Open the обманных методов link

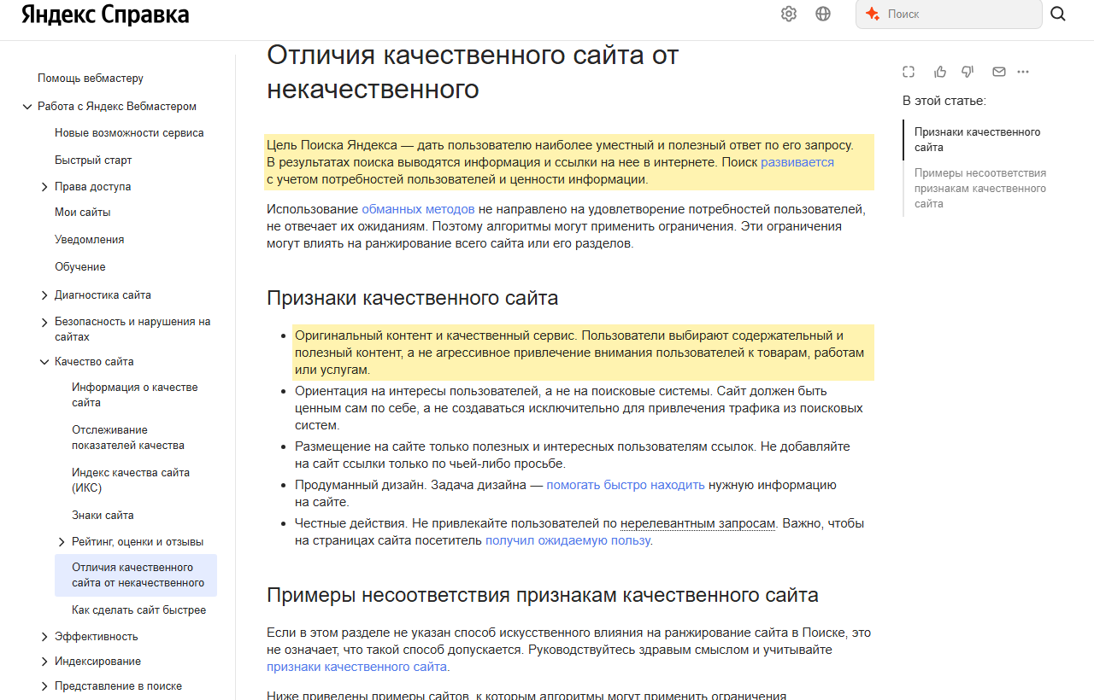pyautogui.click(x=418, y=209)
